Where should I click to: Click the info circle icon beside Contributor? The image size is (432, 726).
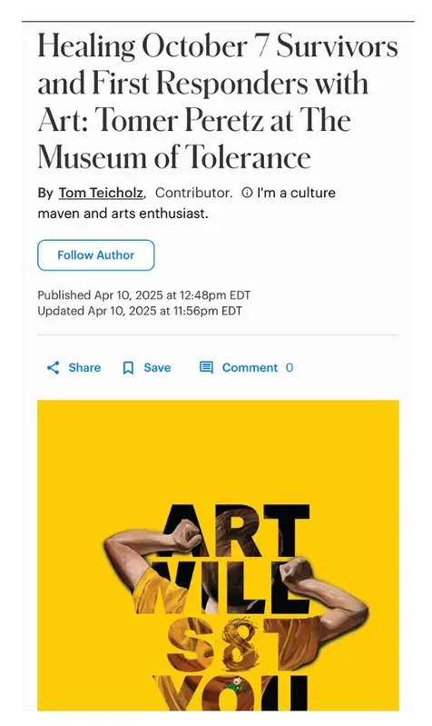[248, 193]
